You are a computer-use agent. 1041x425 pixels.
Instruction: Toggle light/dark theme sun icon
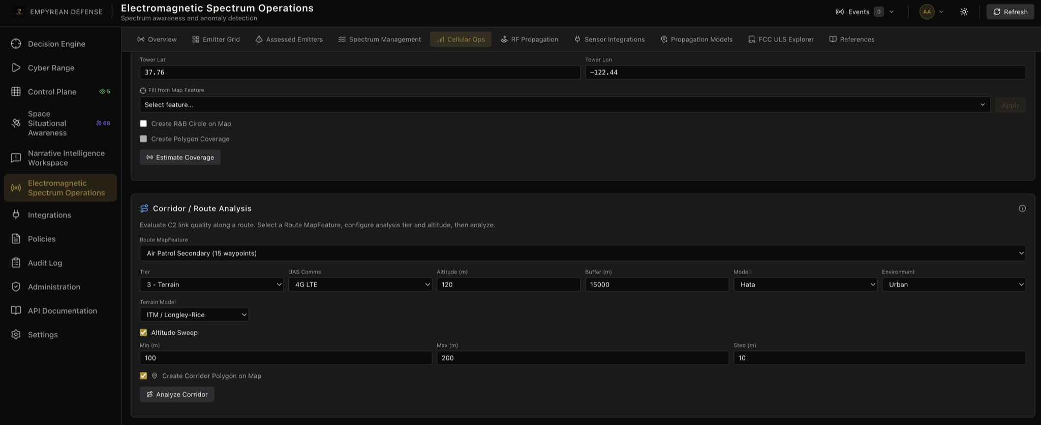(964, 12)
